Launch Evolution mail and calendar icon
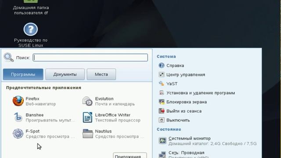The image size is (281, 158). pos(87,101)
